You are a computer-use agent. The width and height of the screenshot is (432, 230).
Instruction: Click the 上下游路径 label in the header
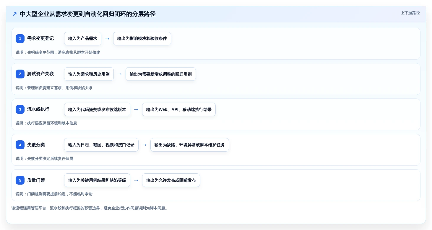coord(410,13)
